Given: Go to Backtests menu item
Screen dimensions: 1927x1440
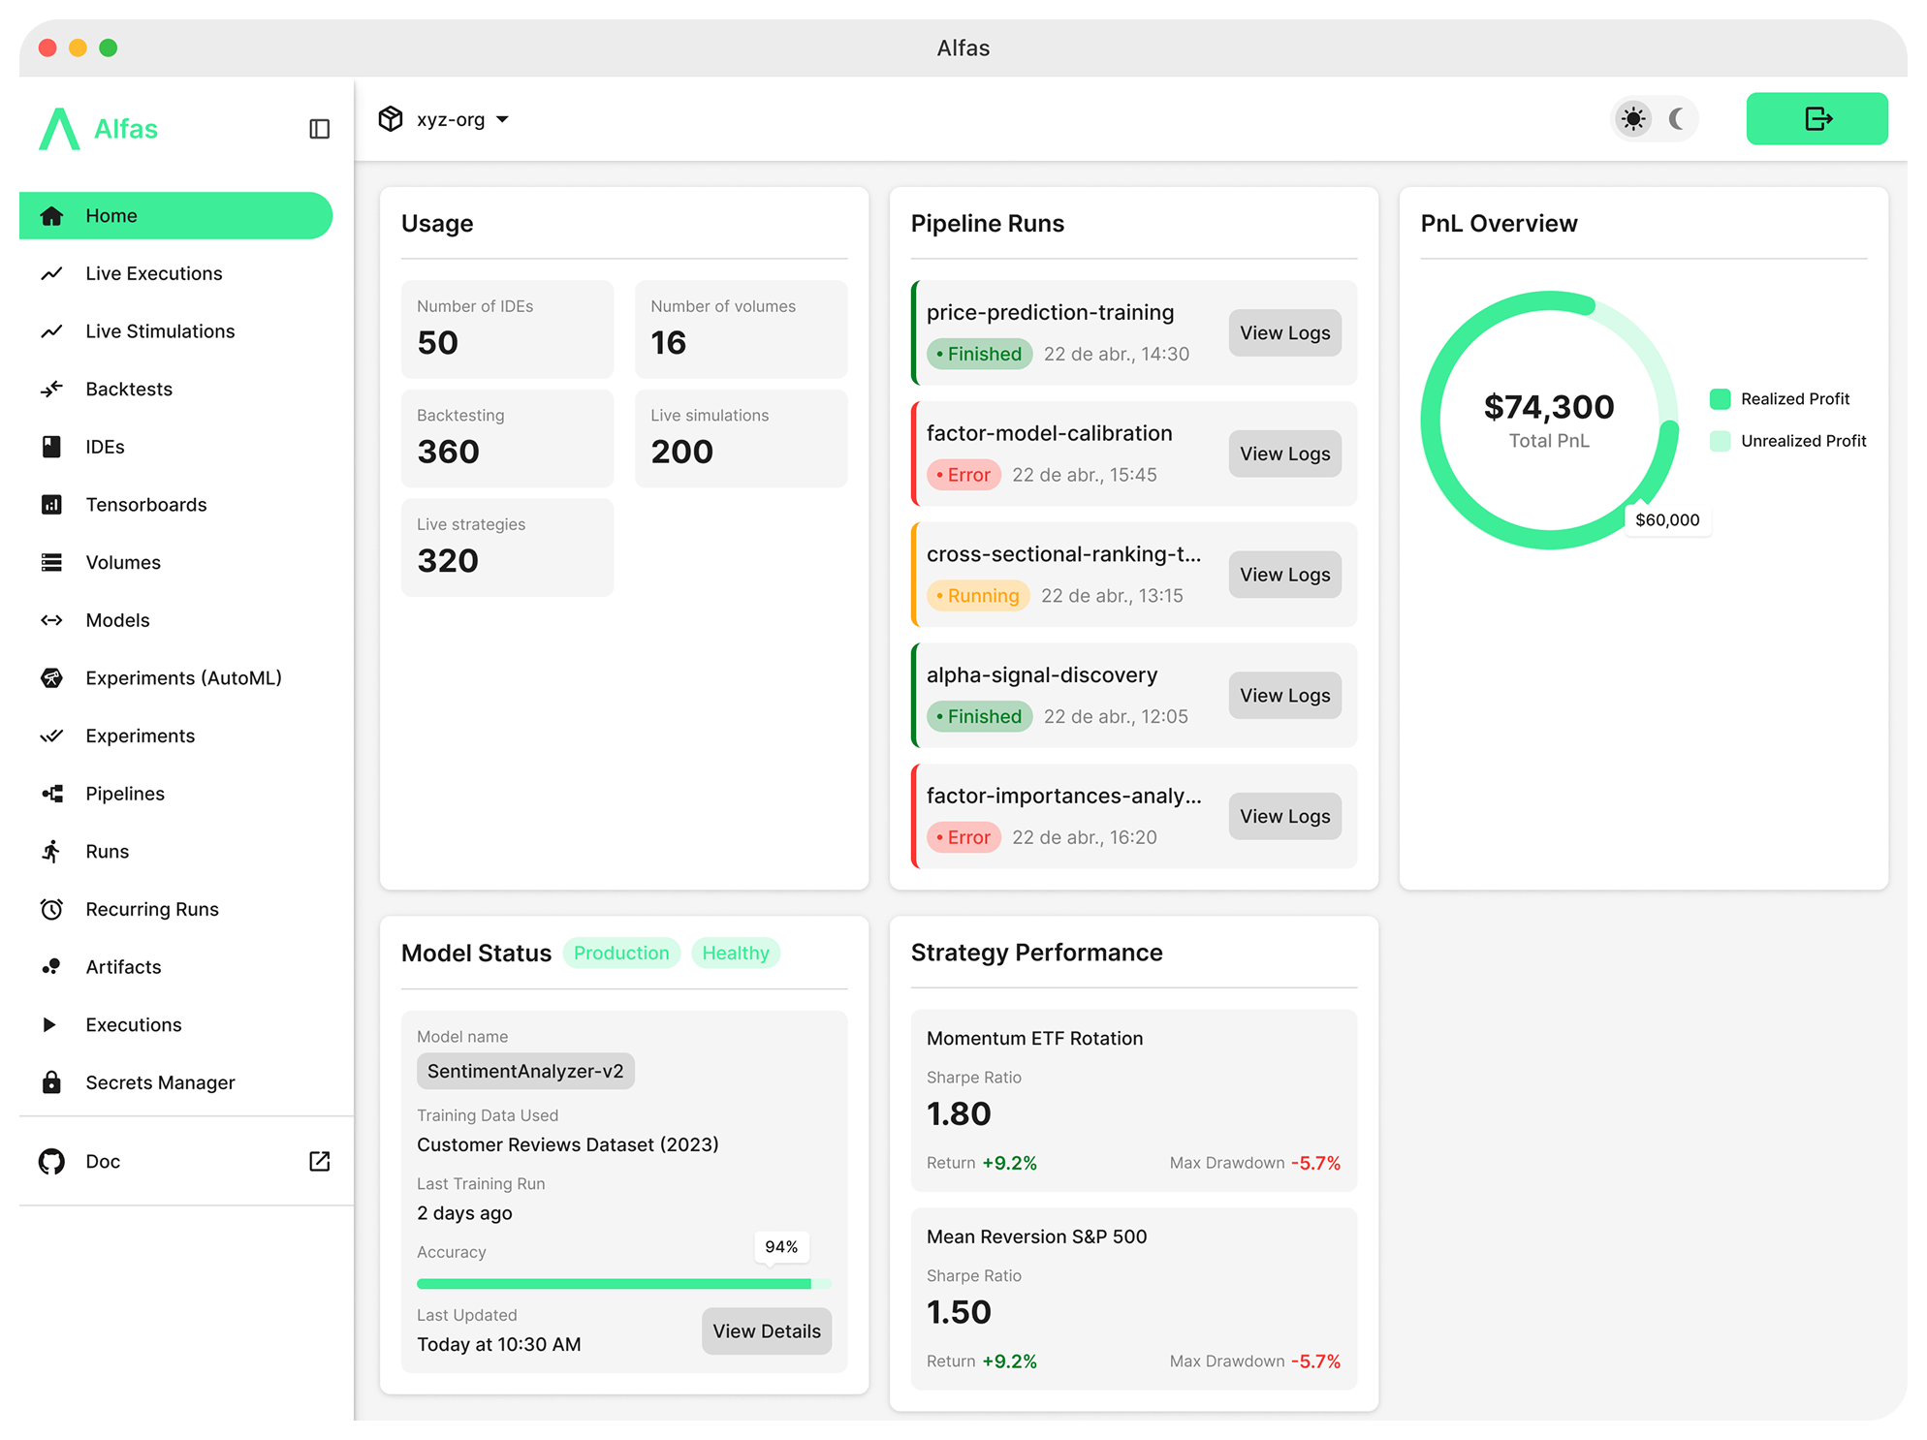Looking at the screenshot, I should tap(129, 390).
